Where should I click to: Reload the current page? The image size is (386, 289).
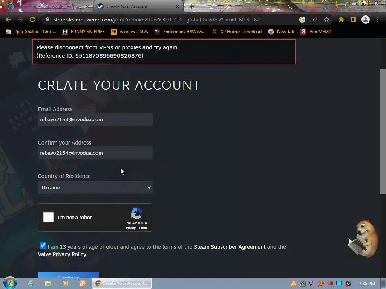(x=32, y=20)
